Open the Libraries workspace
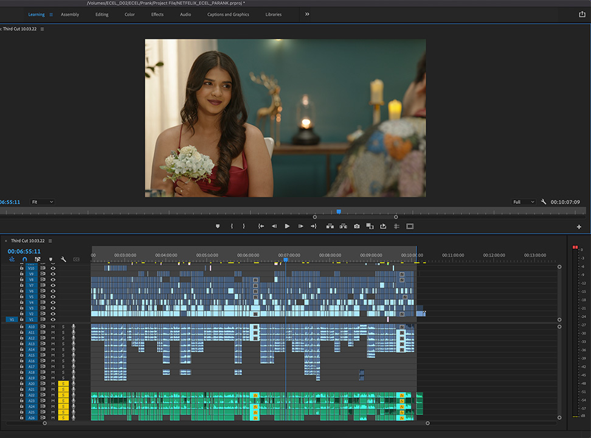The height and width of the screenshot is (438, 591). coord(273,15)
